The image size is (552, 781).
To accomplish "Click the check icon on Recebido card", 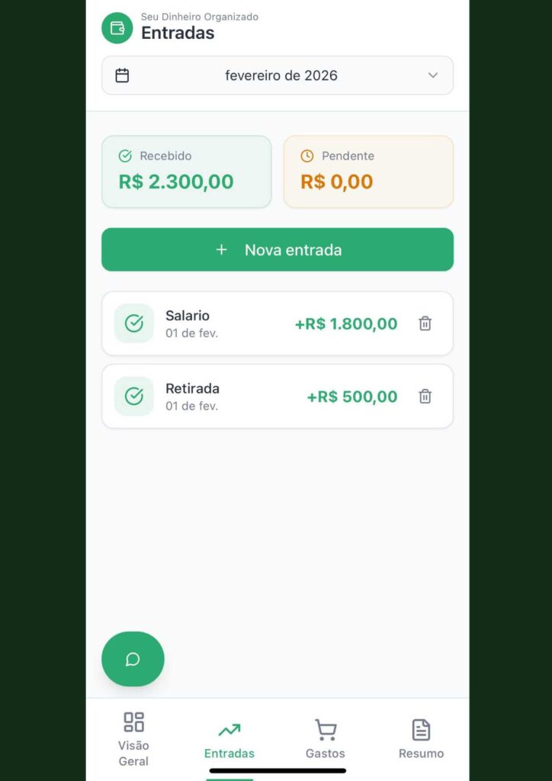I will [126, 156].
